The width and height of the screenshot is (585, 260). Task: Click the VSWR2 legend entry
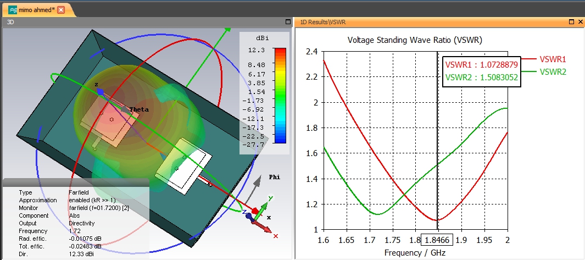[544, 71]
